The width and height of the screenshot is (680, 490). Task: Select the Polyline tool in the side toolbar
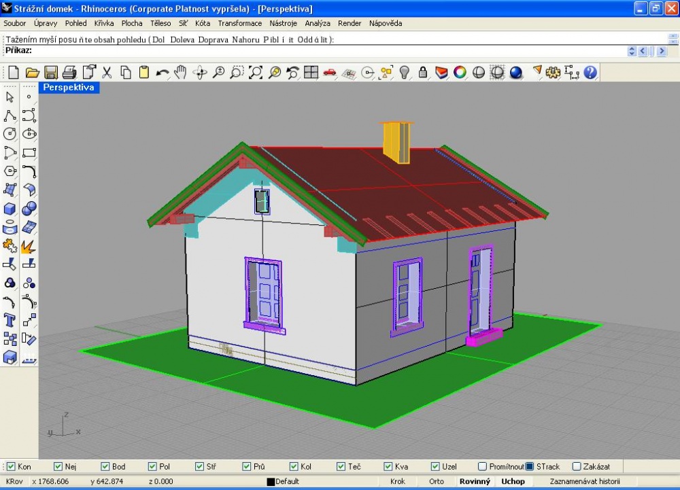coord(10,116)
